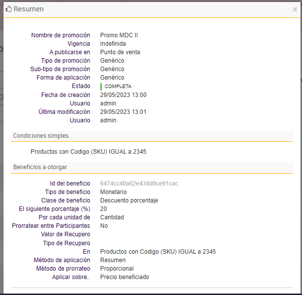The height and width of the screenshot is (295, 302).
Task: Click the 'Id del beneficio' label
Action: point(70,184)
